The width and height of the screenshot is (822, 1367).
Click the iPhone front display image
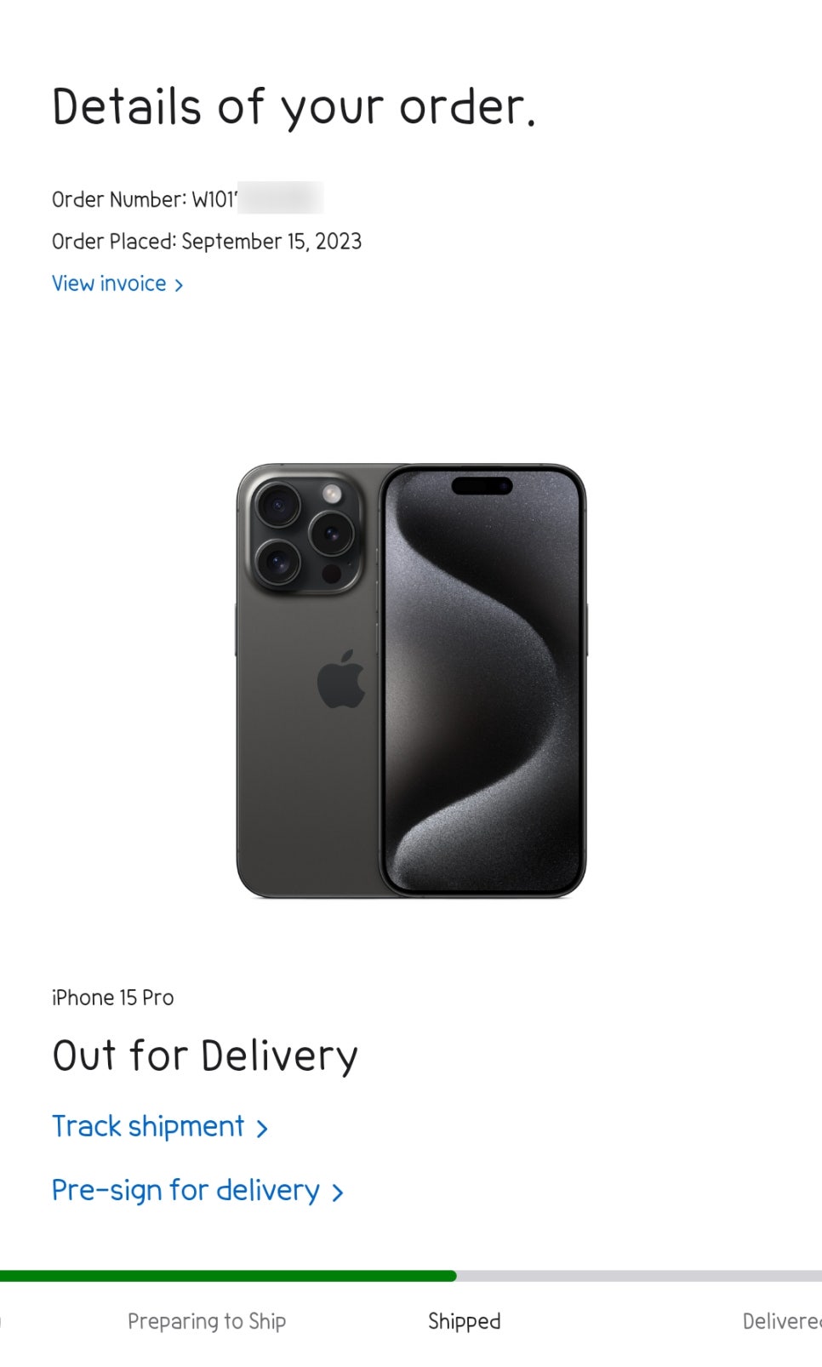click(482, 680)
